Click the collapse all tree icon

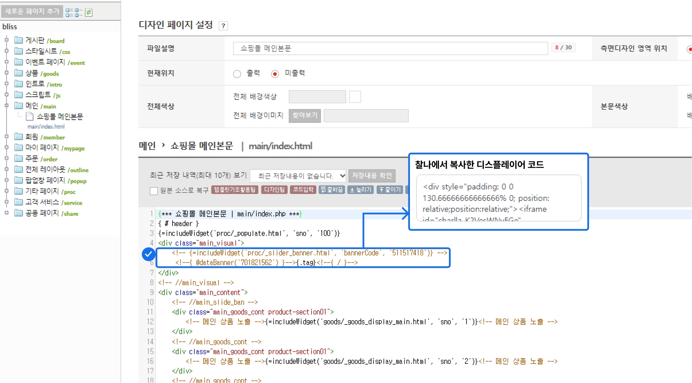coord(78,12)
